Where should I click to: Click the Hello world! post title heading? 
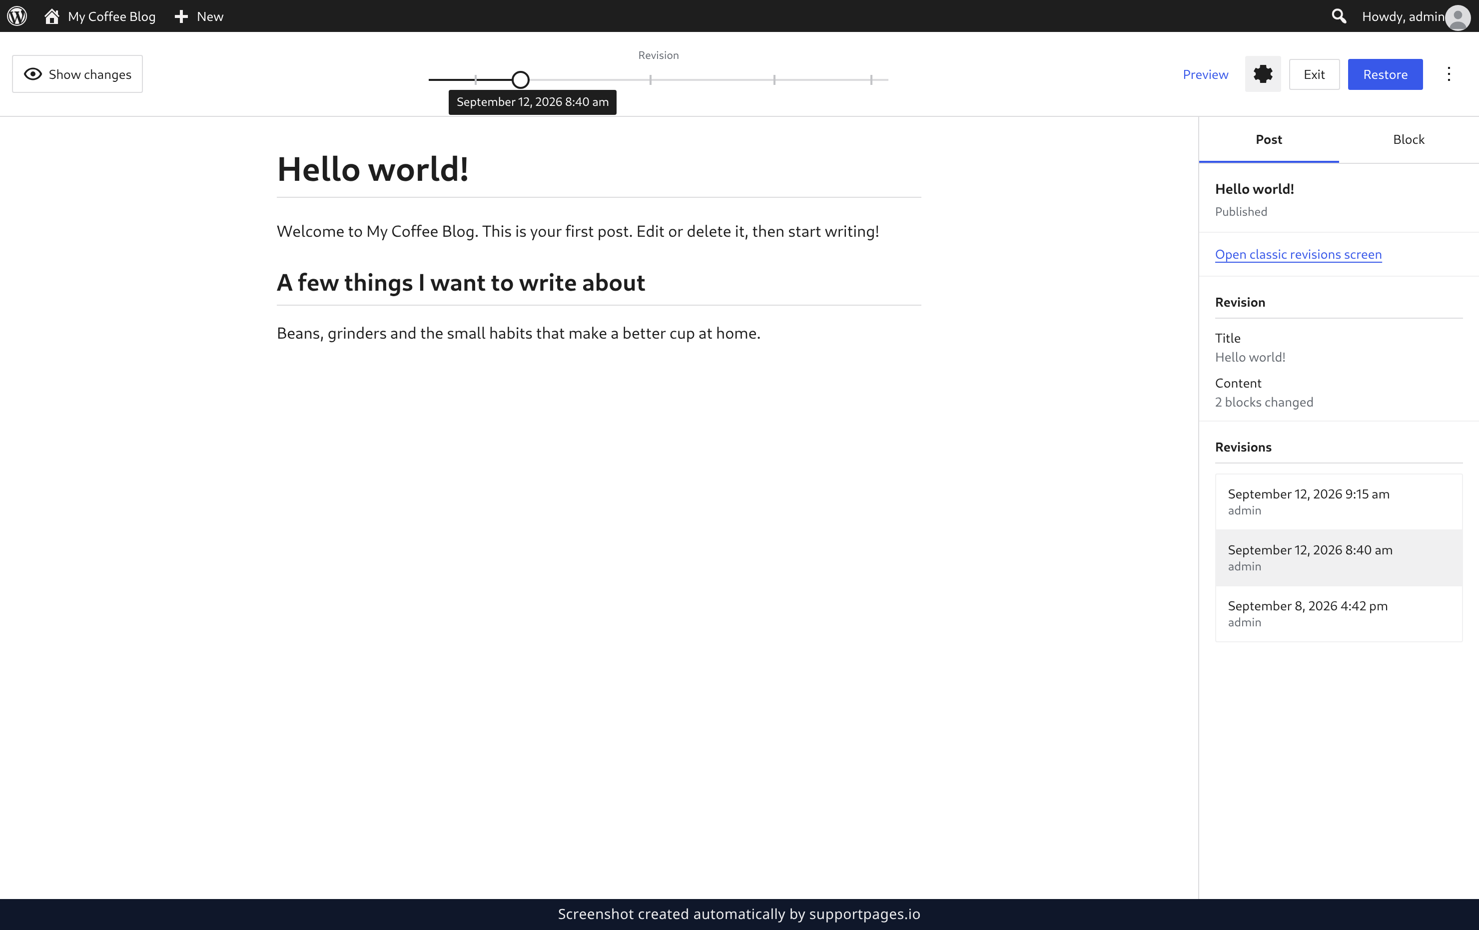pyautogui.click(x=373, y=169)
